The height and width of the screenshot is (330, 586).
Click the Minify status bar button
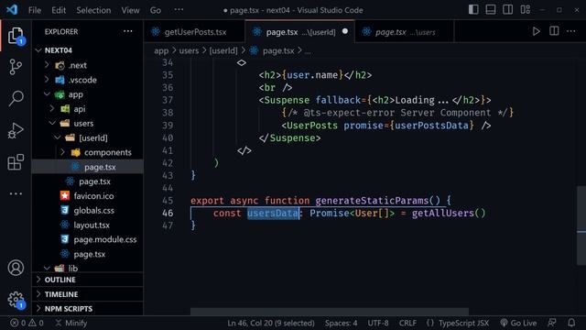click(x=71, y=323)
